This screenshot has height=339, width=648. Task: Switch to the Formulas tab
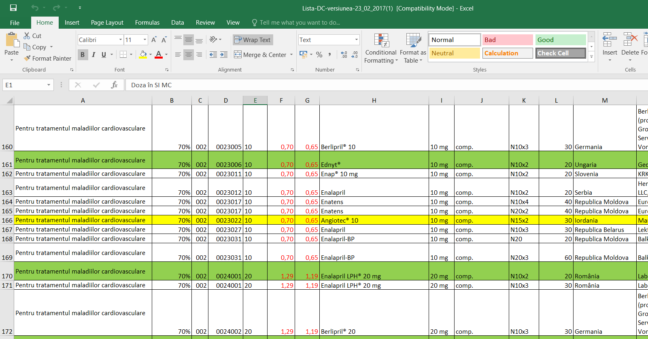coord(147,23)
